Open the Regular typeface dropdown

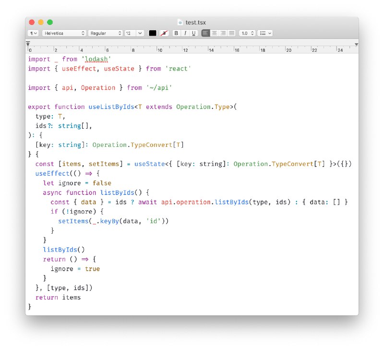pos(106,33)
